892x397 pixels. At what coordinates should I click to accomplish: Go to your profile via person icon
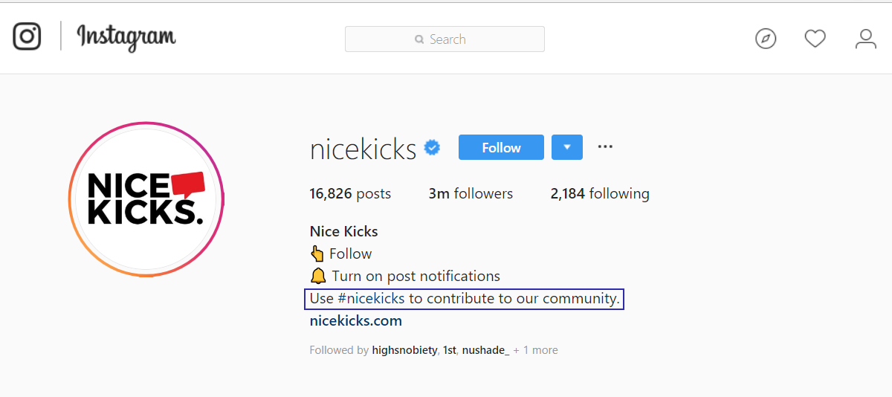tap(866, 39)
